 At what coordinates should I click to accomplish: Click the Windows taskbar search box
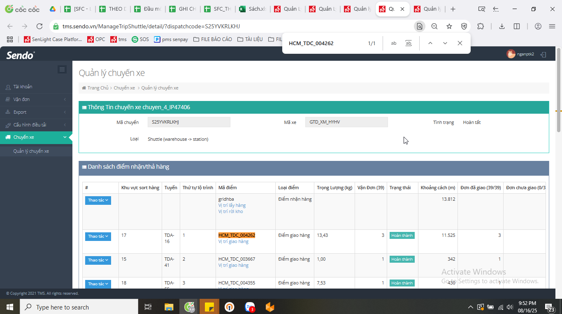[x=79, y=307]
